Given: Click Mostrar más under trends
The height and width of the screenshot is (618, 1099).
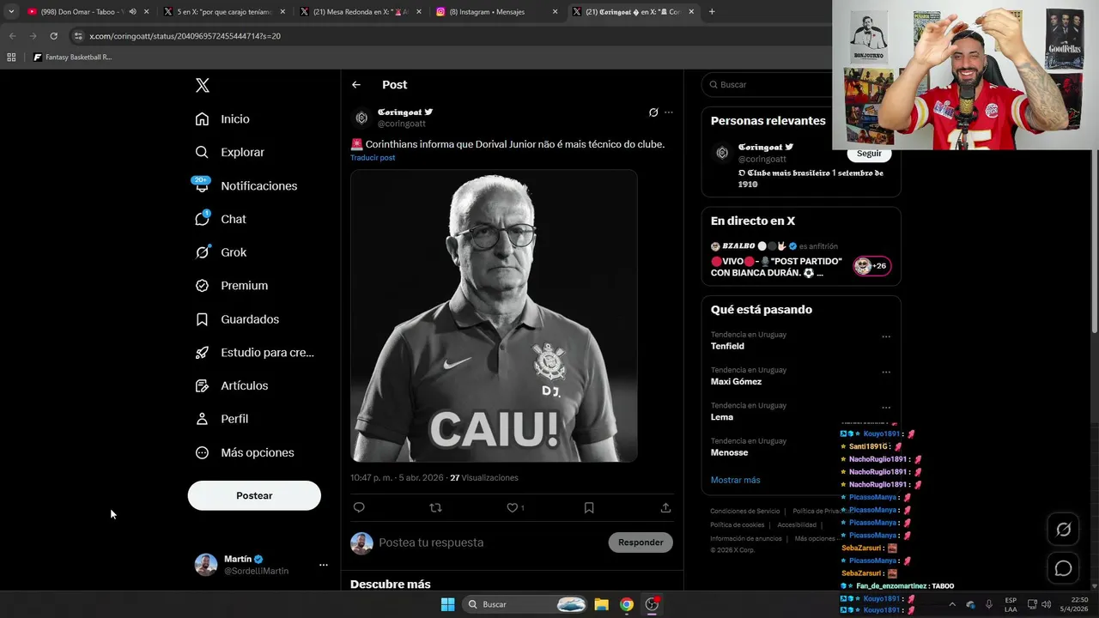Looking at the screenshot, I should click(735, 480).
